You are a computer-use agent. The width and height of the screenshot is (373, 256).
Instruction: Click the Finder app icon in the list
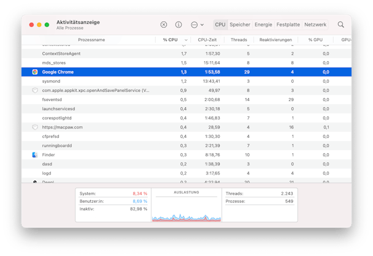click(35, 155)
